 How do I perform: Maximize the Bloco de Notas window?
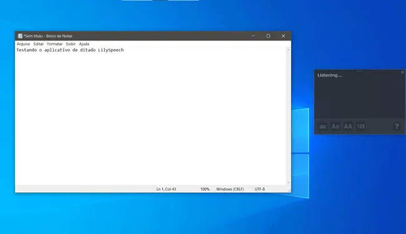click(268, 36)
